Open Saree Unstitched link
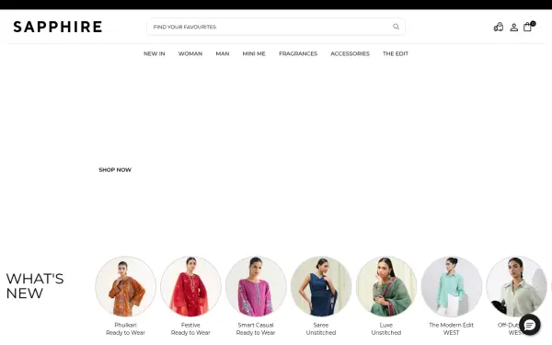The width and height of the screenshot is (552, 345). [x=321, y=328]
